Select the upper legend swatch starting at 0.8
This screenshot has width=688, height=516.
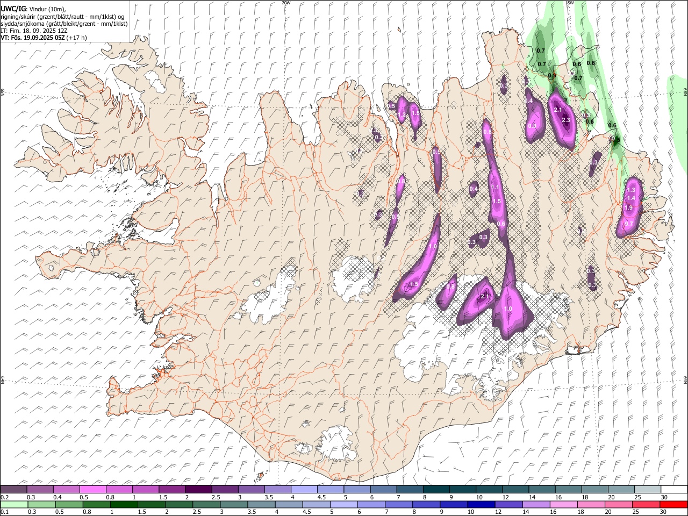click(119, 489)
